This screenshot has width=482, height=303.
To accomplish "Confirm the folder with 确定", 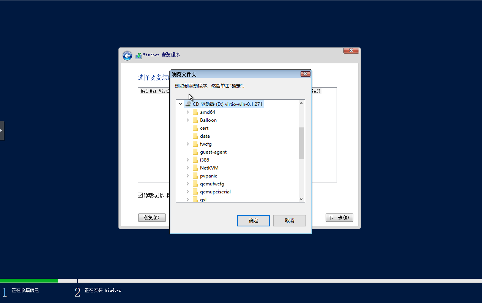I will click(x=254, y=221).
